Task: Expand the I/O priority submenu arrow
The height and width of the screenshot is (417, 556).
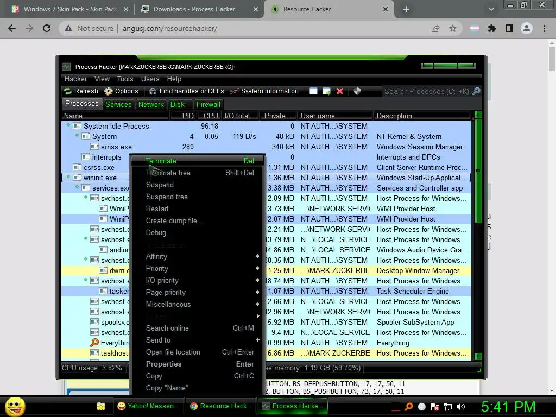Action: [x=257, y=280]
